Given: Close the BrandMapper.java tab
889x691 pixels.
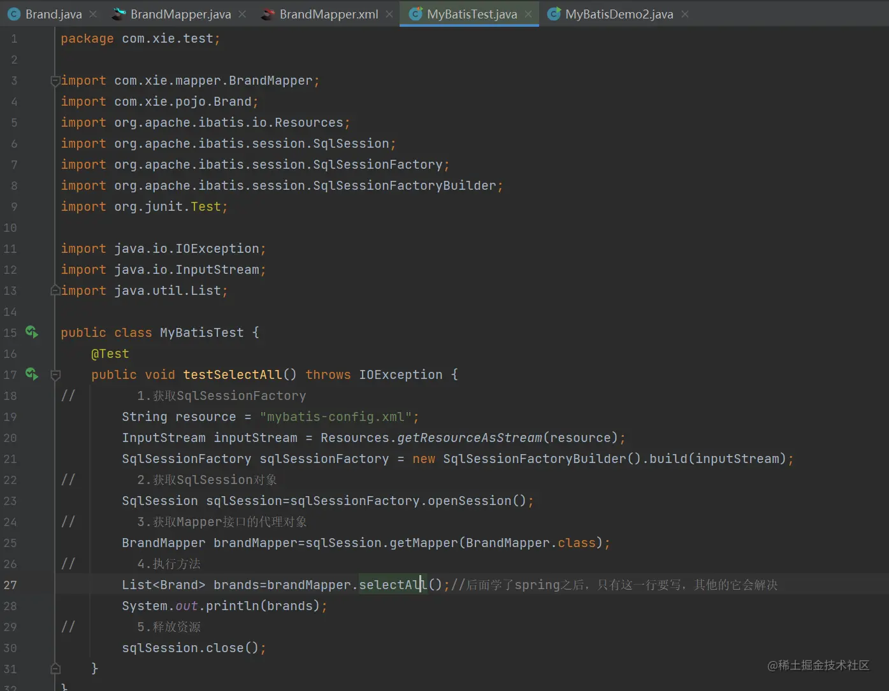Looking at the screenshot, I should (x=242, y=14).
